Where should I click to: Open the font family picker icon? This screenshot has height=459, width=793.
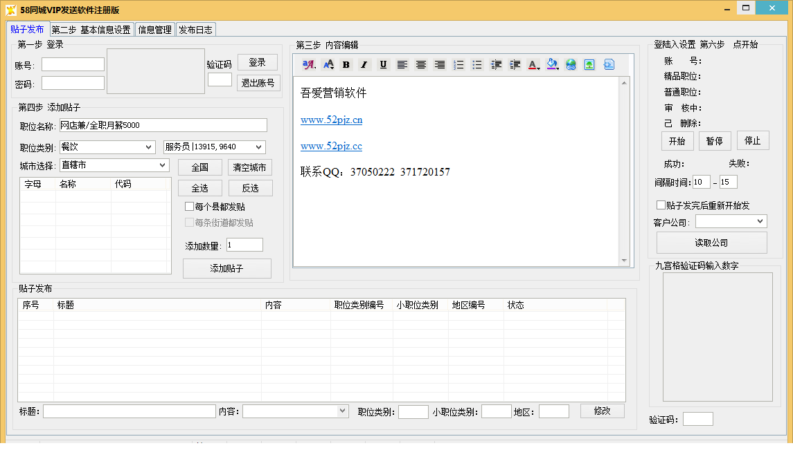(308, 65)
